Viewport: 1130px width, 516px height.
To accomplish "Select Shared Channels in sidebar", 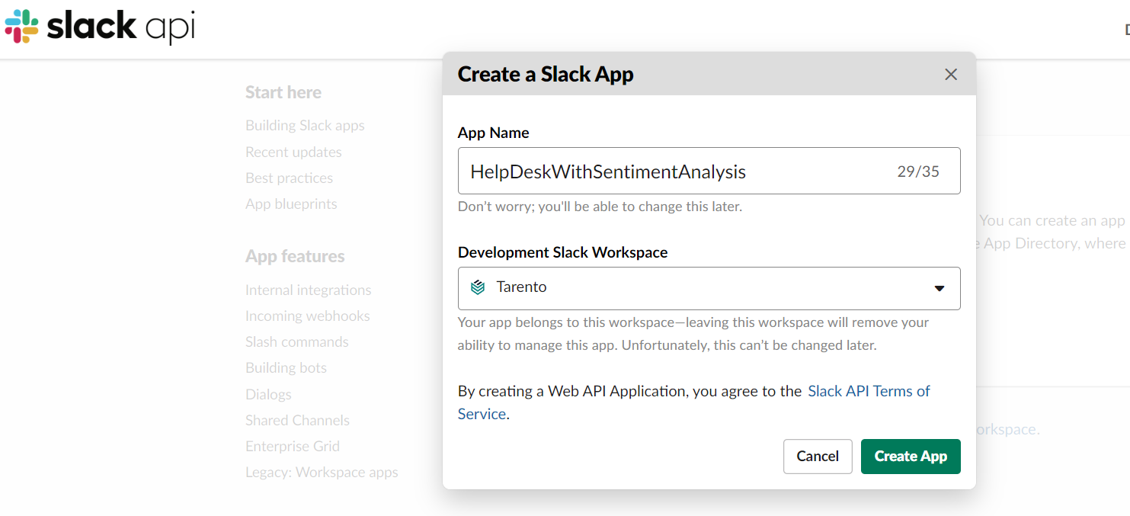I will (x=297, y=420).
